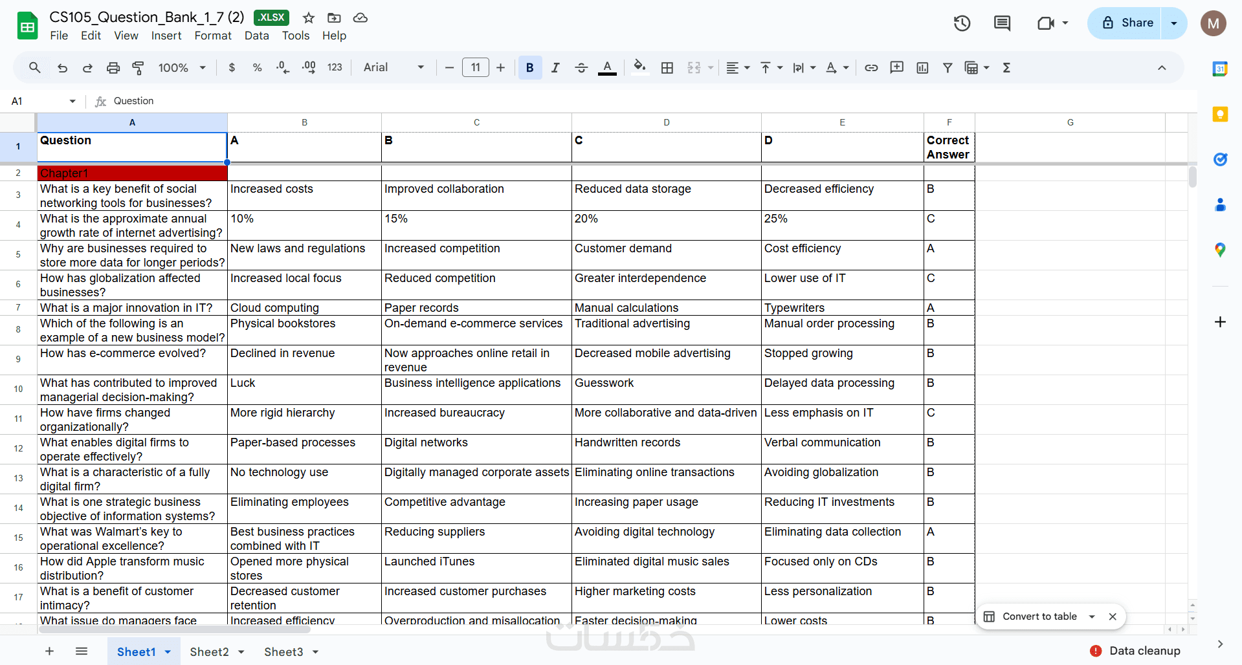Search the menus with the magnifier icon
The height and width of the screenshot is (665, 1242).
tap(35, 67)
